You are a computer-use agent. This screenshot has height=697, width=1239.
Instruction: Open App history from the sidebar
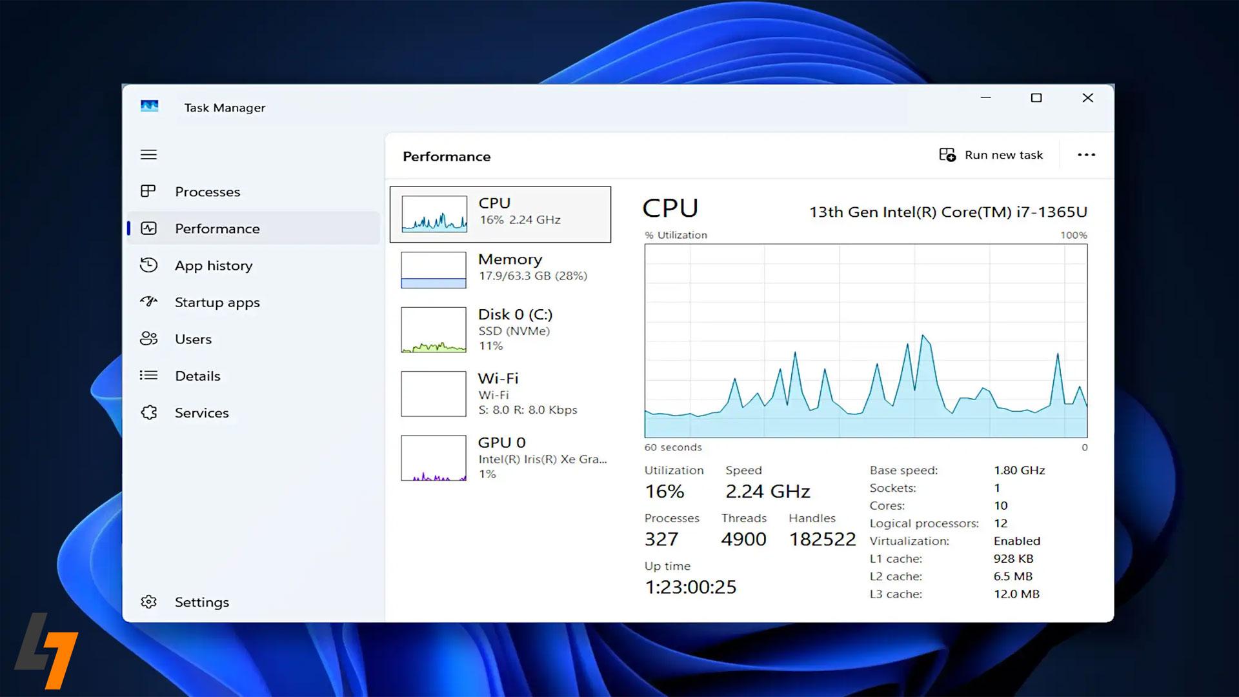tap(213, 265)
